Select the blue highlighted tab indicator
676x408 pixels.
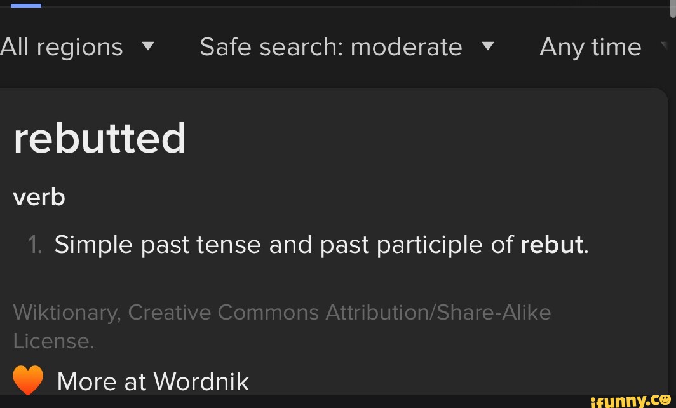(26, 5)
